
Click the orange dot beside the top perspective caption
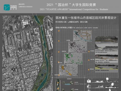coord(89,51)
